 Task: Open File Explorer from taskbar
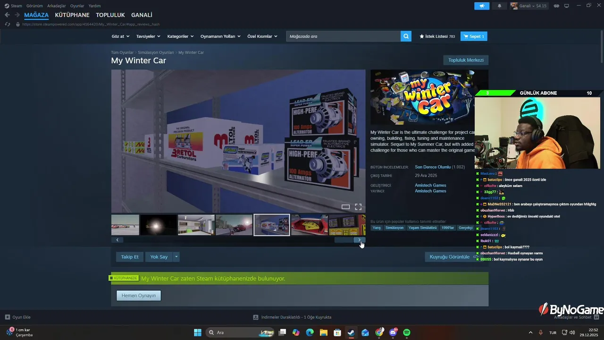pos(324,332)
